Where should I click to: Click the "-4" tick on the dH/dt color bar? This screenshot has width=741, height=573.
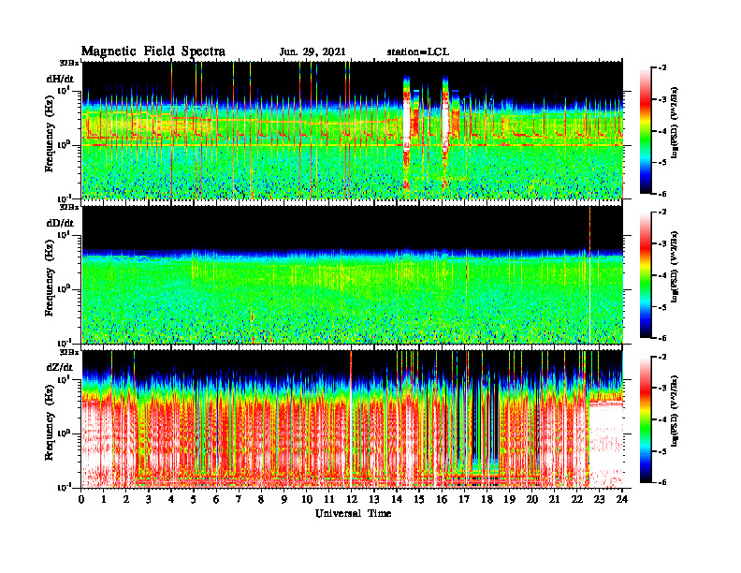661,131
